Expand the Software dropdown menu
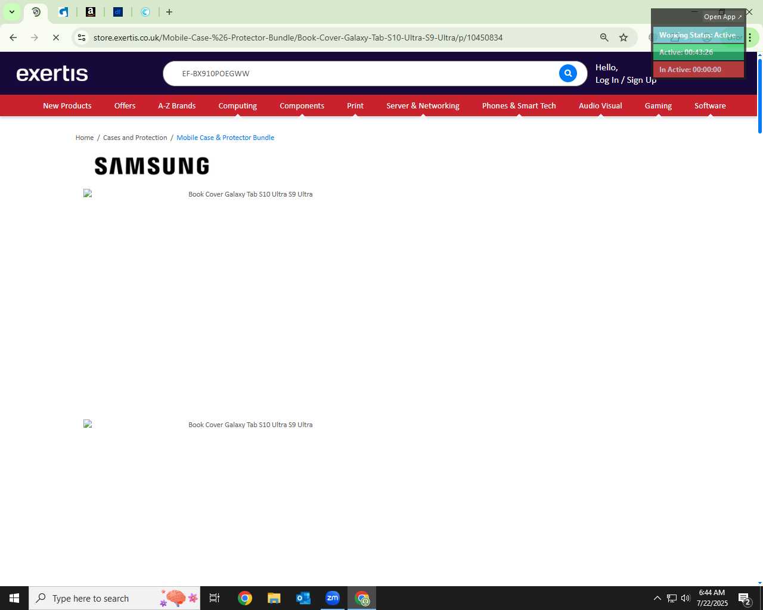The width and height of the screenshot is (763, 610). point(710,105)
